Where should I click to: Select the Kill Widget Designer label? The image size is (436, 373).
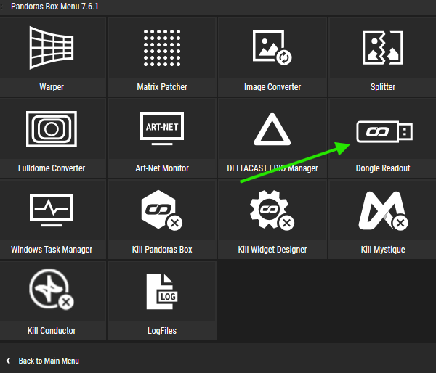tap(272, 250)
